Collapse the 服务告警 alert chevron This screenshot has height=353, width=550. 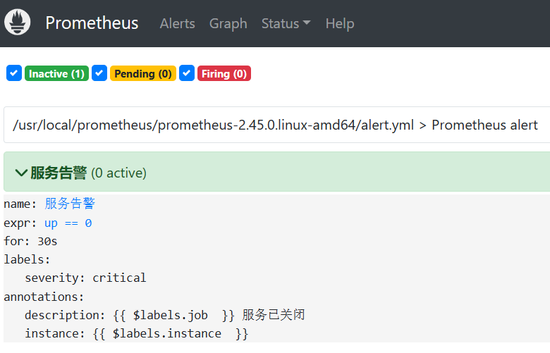[x=21, y=173]
